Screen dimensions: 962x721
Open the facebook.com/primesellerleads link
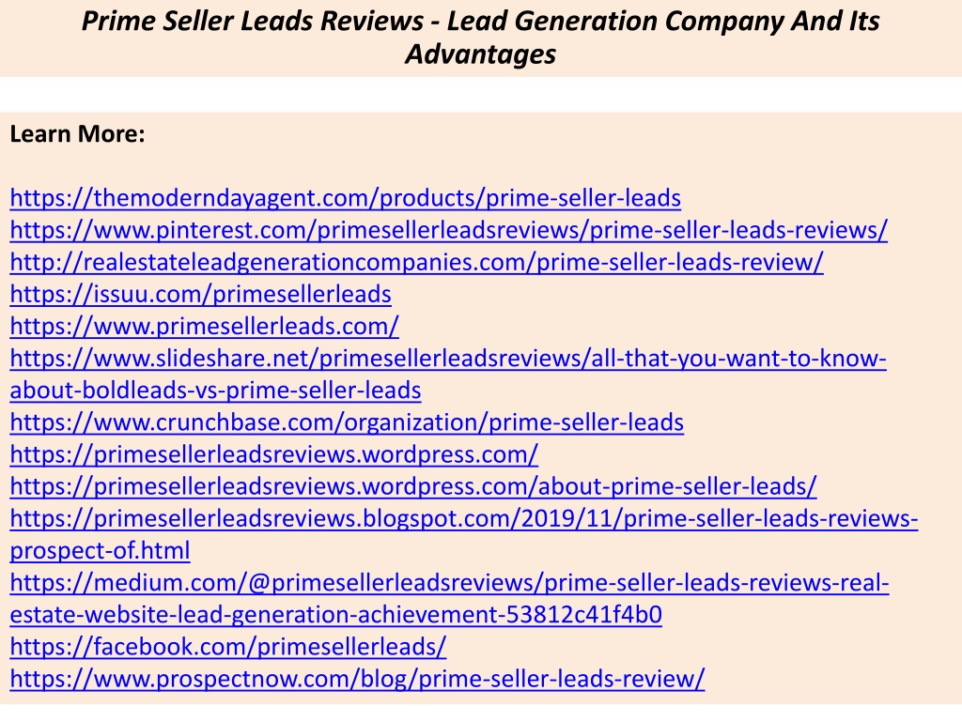pyautogui.click(x=228, y=647)
